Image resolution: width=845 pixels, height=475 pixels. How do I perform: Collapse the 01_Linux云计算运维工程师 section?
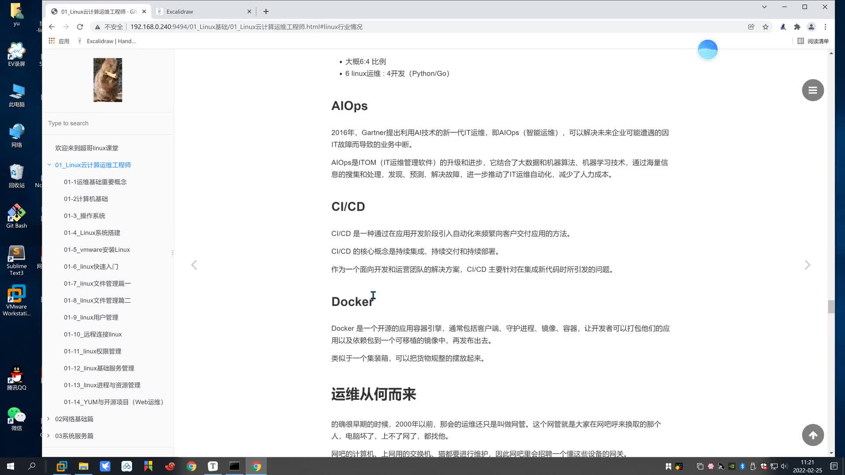tap(49, 165)
